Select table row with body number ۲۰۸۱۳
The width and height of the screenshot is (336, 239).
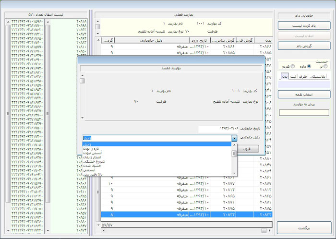187,190
